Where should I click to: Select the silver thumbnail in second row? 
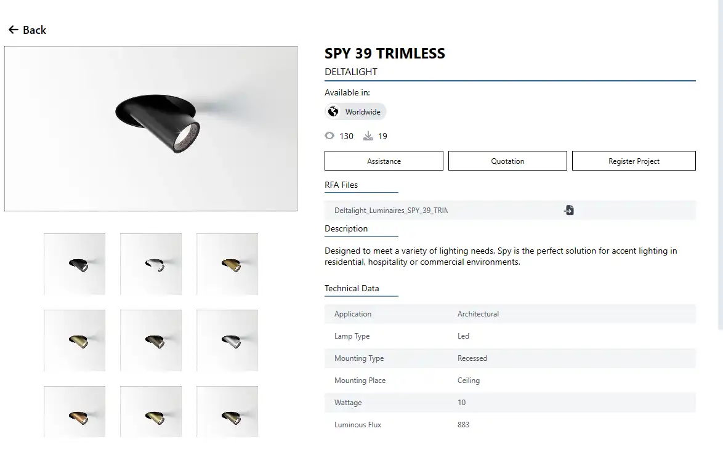[x=227, y=340]
